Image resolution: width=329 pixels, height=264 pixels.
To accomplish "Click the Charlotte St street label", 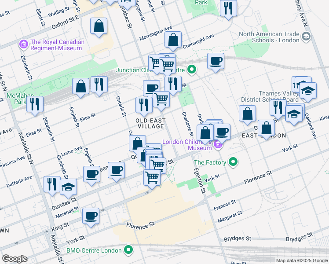I will pos(187,124).
